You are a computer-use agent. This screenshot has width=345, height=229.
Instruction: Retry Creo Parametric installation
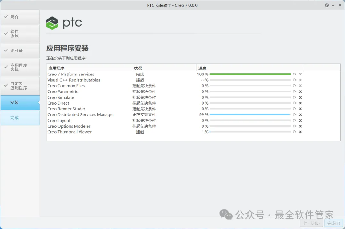click(x=295, y=91)
